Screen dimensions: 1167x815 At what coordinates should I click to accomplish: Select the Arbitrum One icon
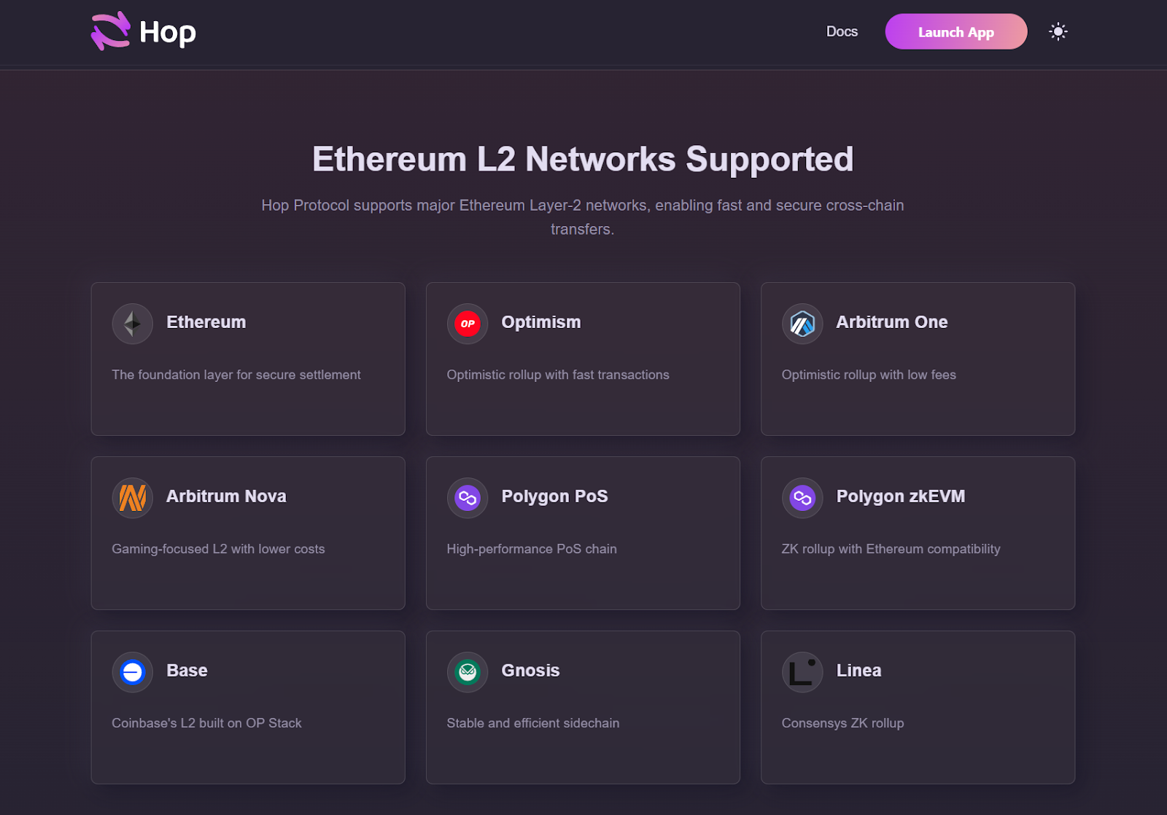coord(802,323)
